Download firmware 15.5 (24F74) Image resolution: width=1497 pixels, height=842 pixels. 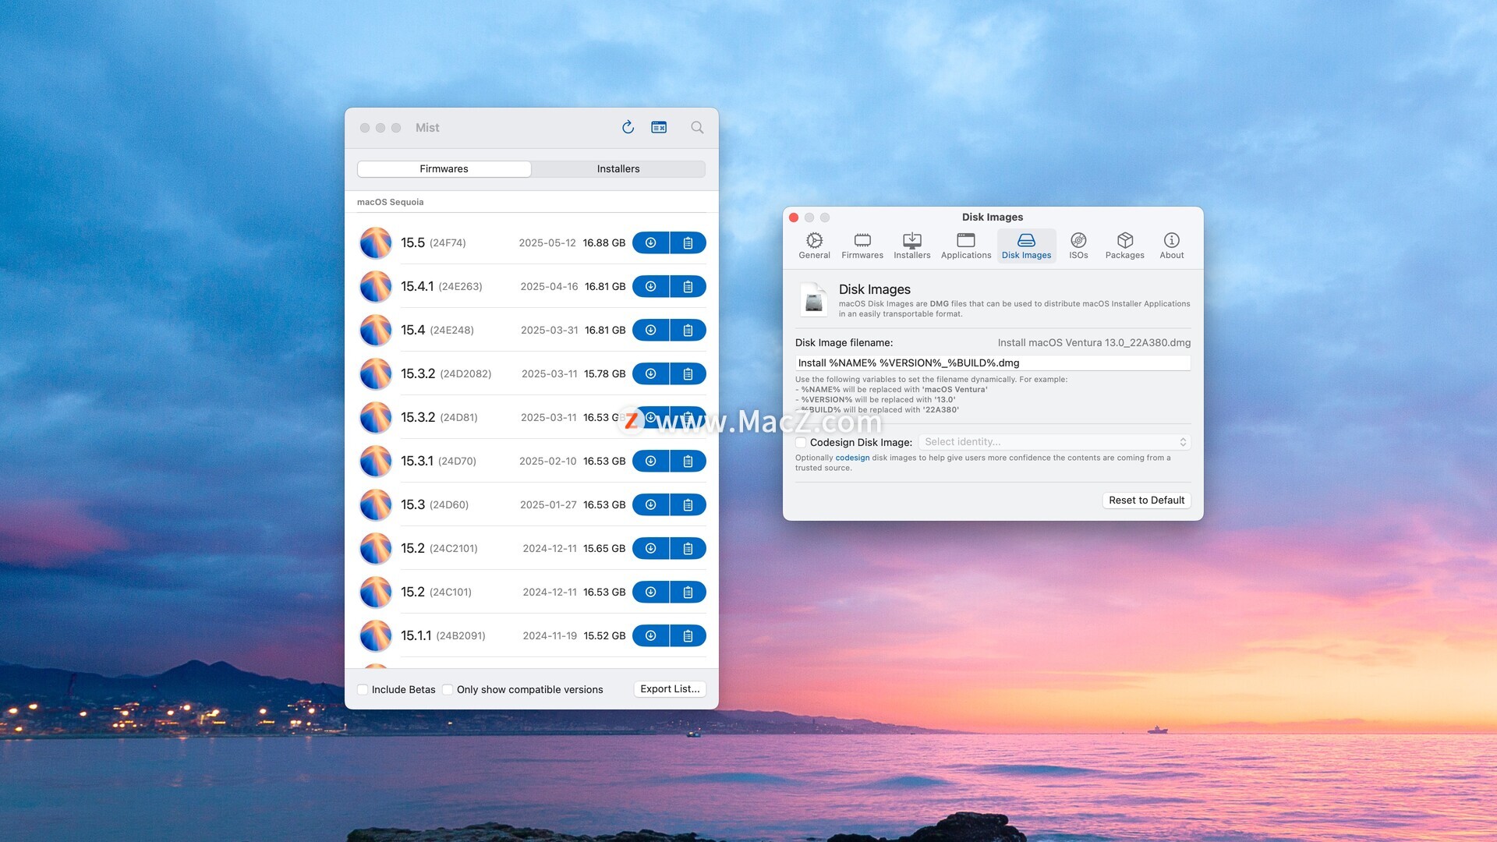pos(650,243)
